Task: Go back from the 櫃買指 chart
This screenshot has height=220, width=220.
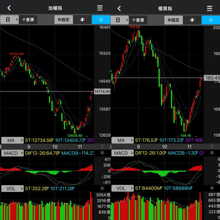Action: click(119, 8)
